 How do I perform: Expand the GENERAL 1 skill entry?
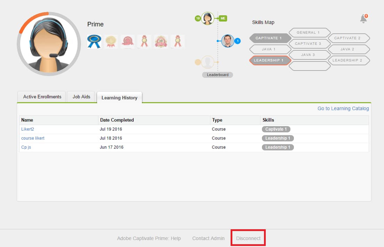pos(309,32)
